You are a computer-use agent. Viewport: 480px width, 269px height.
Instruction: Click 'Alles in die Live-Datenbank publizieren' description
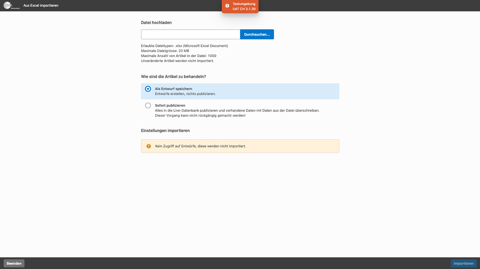tap(237, 111)
